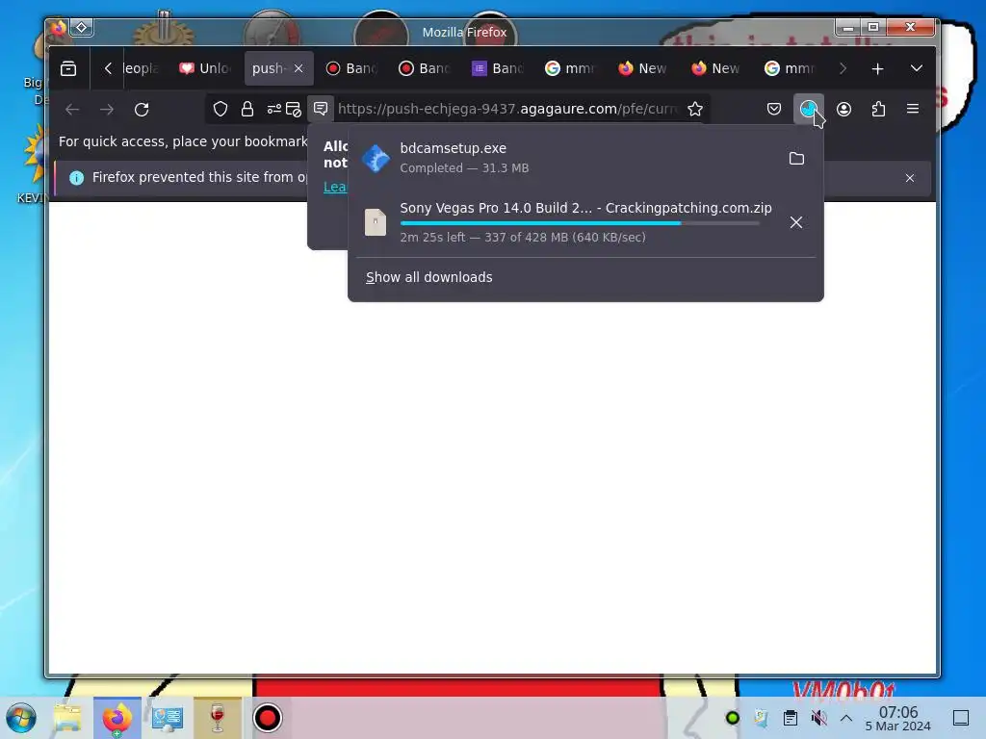Click the diamond pin icon in title bar
This screenshot has height=739, width=986.
(x=81, y=27)
